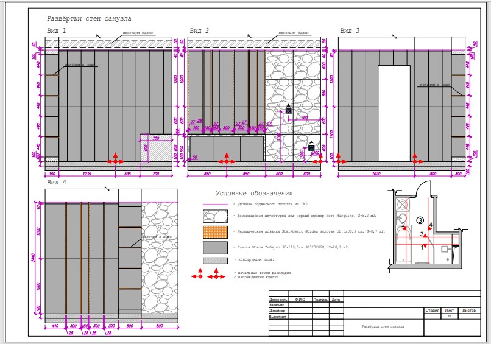Select the red three-arrow layout start marker in legend

click(x=216, y=274)
